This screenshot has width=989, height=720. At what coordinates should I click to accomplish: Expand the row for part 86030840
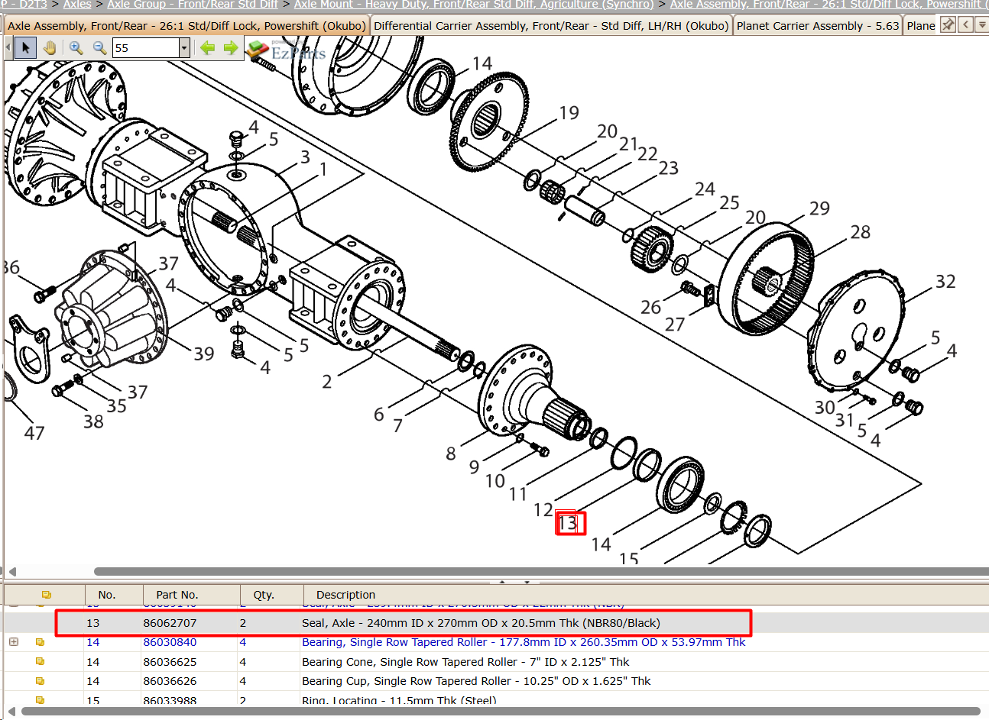coord(14,642)
